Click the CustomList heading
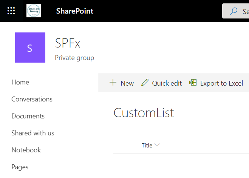This screenshot has width=249, height=178. (144, 113)
